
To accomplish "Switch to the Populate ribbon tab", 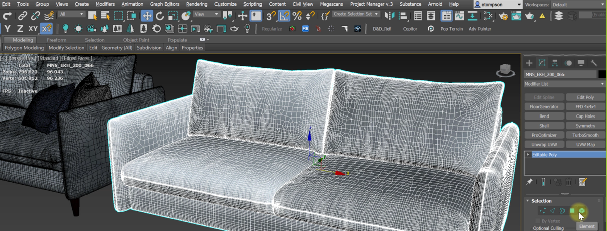I will click(x=178, y=40).
